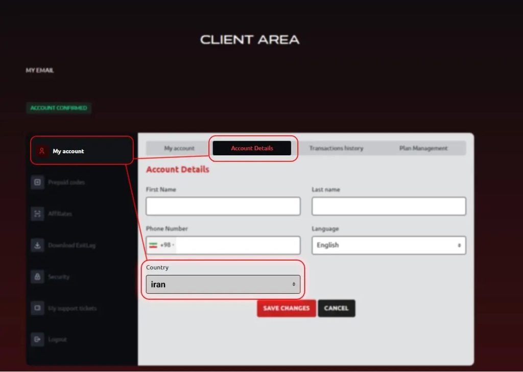Click the Logout icon in sidebar
This screenshot has width=523, height=372.
tap(37, 339)
